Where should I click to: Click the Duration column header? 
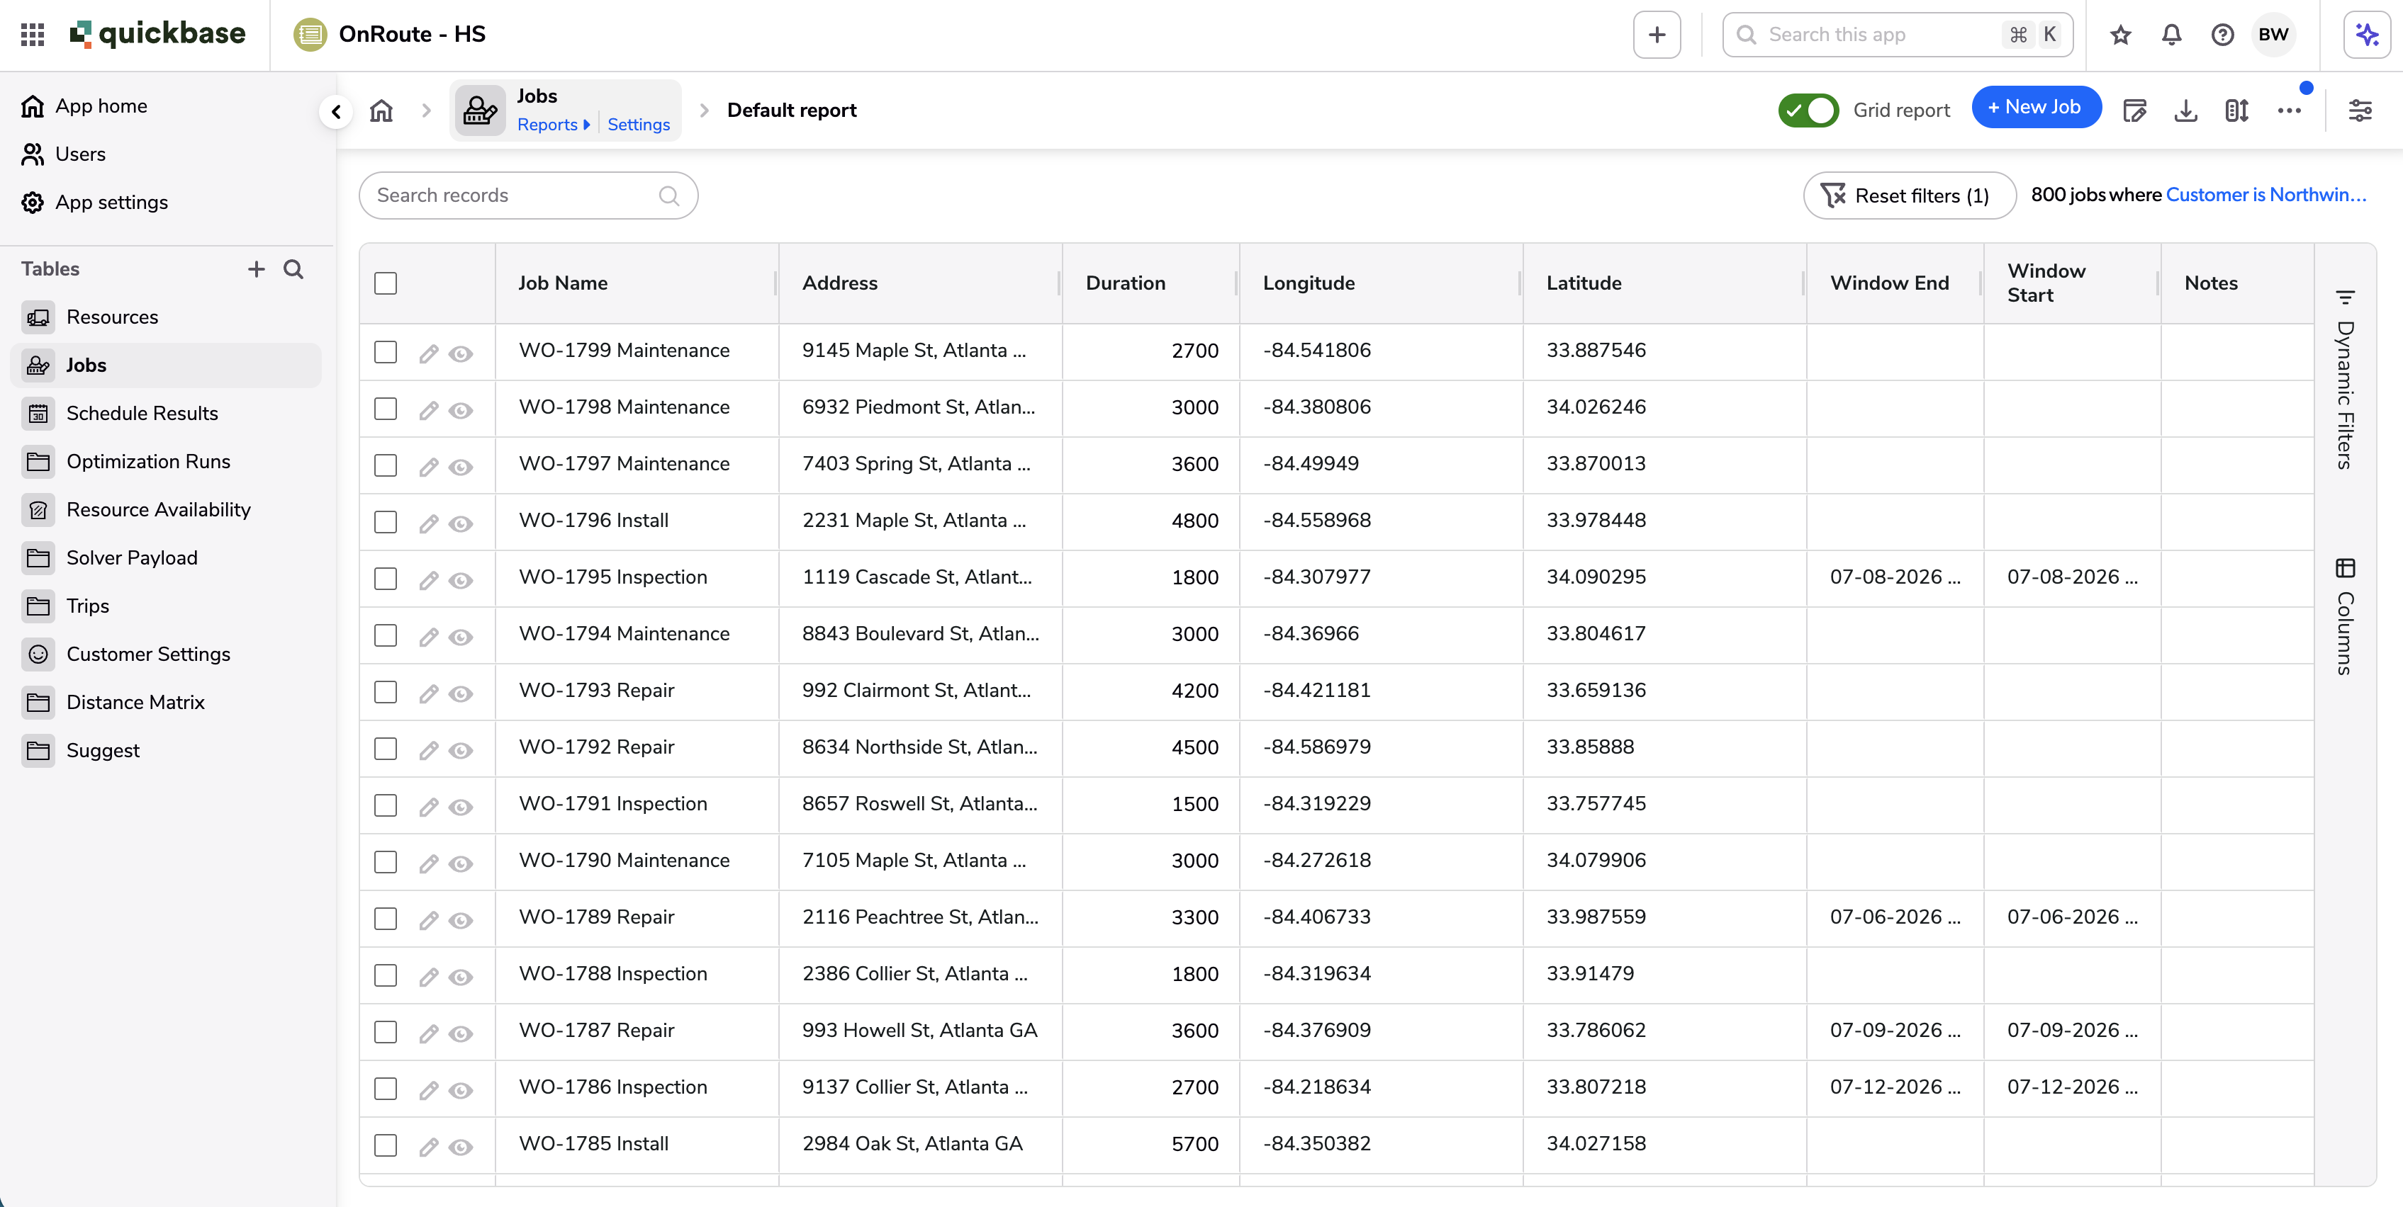(x=1150, y=283)
